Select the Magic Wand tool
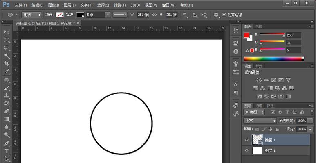Image resolution: width=316 pixels, height=163 pixels. click(x=7, y=56)
